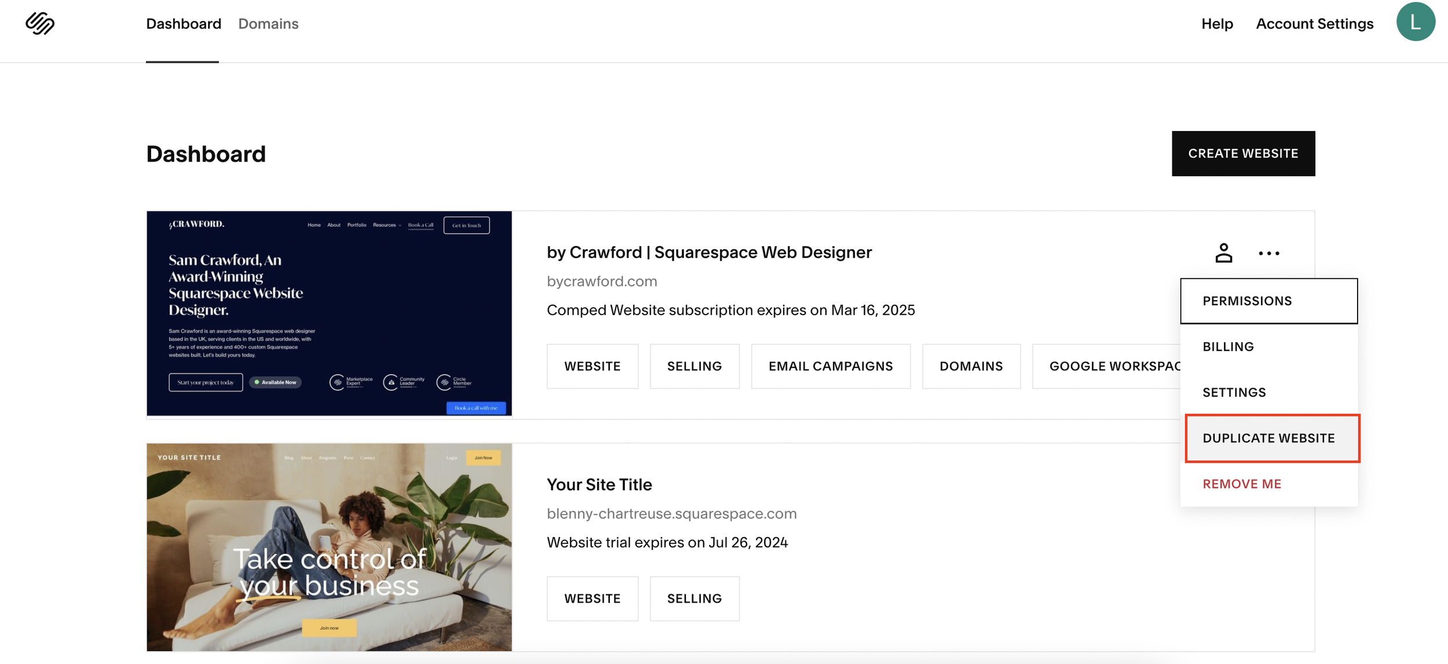Click Website trial expires on Jul 26 text
1448x664 pixels.
pos(667,543)
